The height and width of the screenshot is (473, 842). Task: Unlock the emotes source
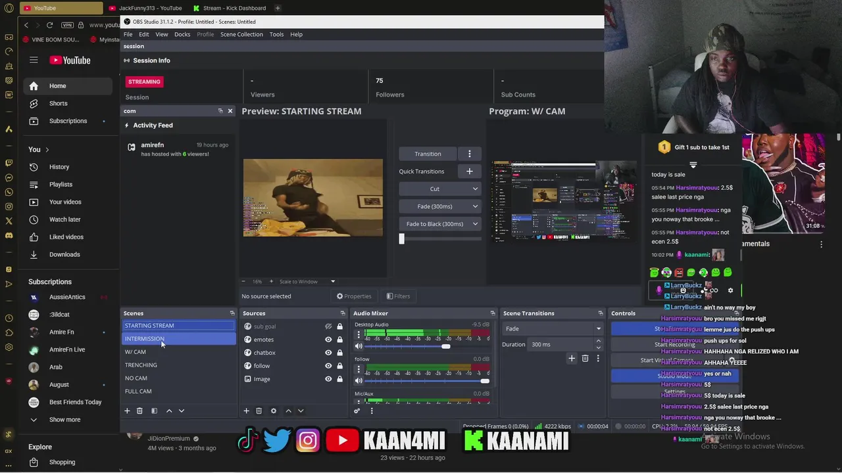(x=339, y=340)
